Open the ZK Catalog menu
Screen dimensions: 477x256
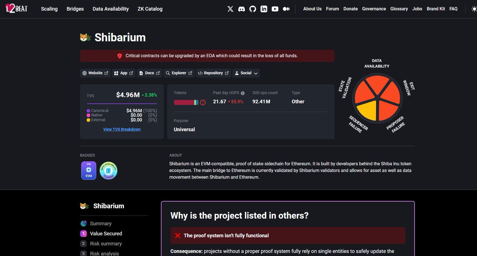pos(150,9)
